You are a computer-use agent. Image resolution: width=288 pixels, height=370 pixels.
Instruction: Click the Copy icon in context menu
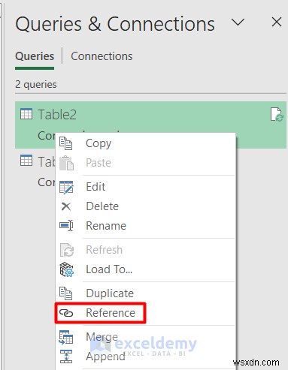coord(66,143)
